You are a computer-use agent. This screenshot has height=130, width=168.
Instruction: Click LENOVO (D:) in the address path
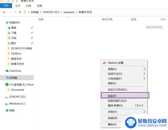(51, 12)
